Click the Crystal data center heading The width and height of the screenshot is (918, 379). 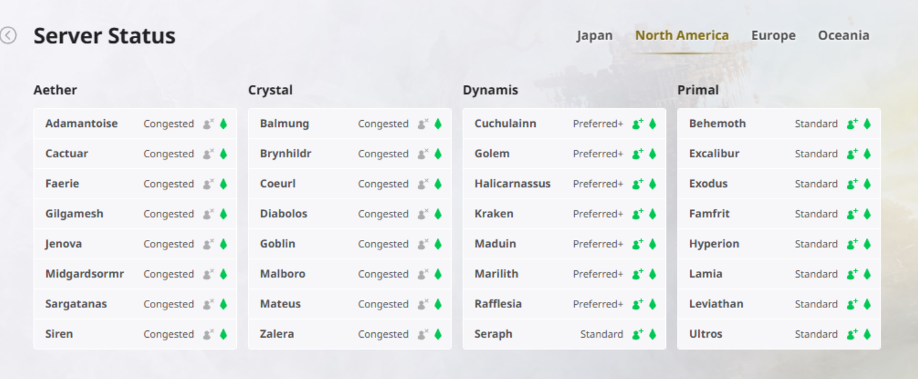click(270, 90)
